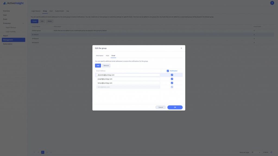278x156 pixels.
Task: Click the previous page arrow
Action: pos(38,152)
